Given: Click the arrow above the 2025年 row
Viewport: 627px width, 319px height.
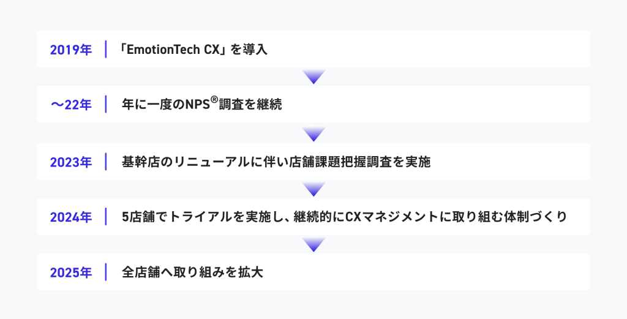Looking at the screenshot, I should coord(313,245).
